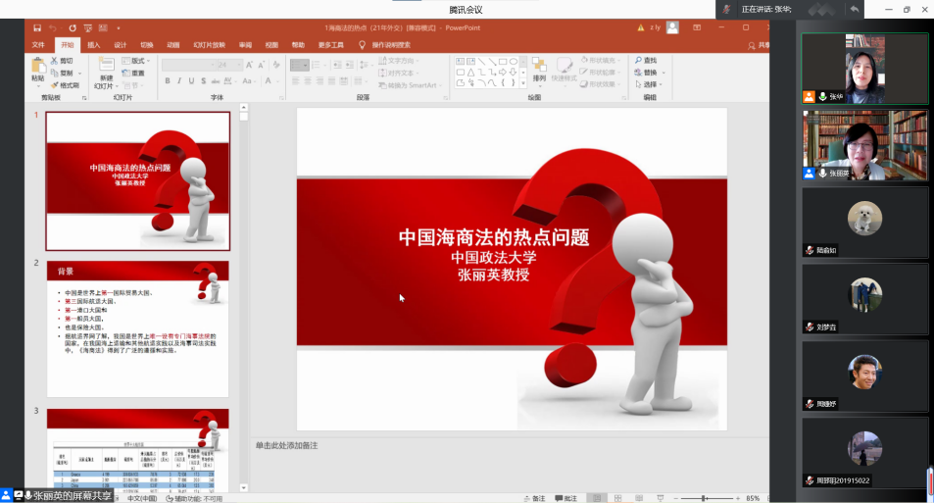Image resolution: width=934 pixels, height=503 pixels.
Task: Click the language 中文(中国) status bar button
Action: 142,498
